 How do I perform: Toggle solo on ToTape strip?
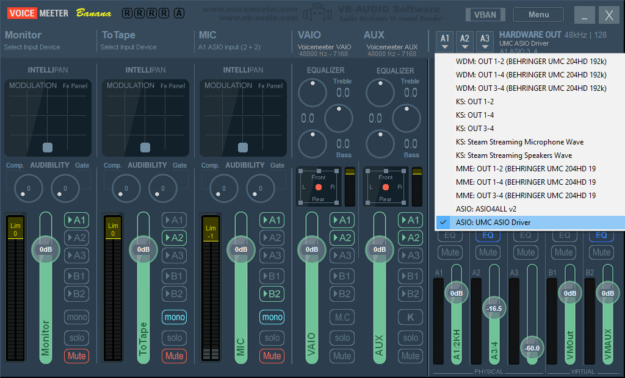tap(174, 338)
